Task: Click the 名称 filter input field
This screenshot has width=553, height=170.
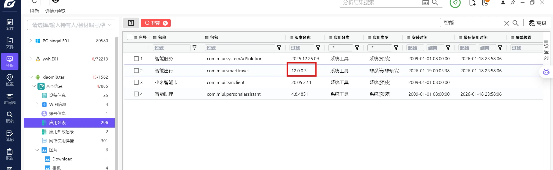Action: (x=172, y=48)
